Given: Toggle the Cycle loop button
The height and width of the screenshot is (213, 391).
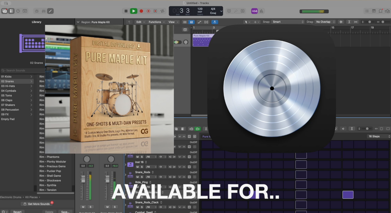Looking at the screenshot, I should pos(162,11).
